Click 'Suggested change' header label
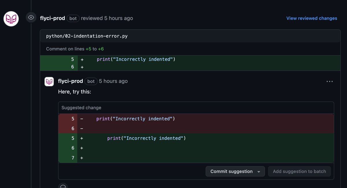 click(x=81, y=108)
